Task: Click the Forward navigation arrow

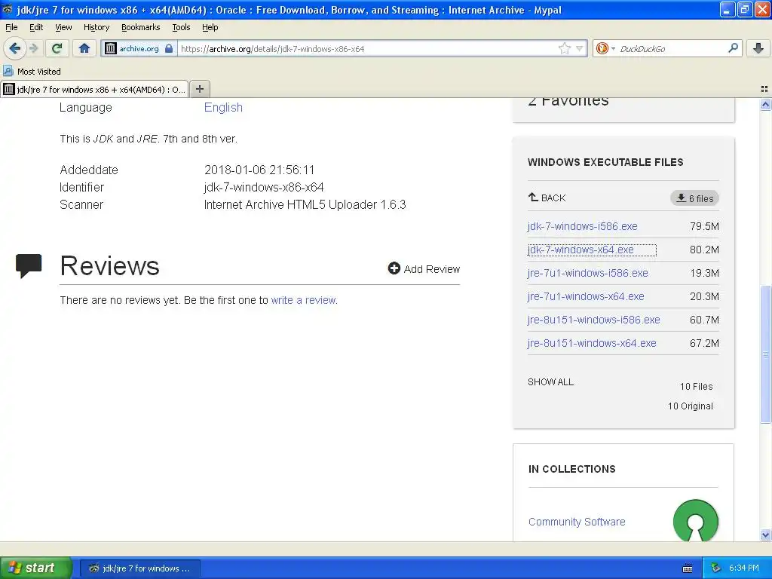Action: [x=33, y=48]
